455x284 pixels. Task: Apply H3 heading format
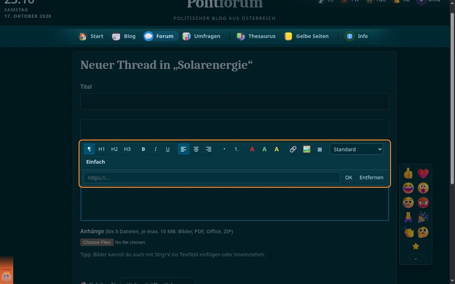point(127,149)
